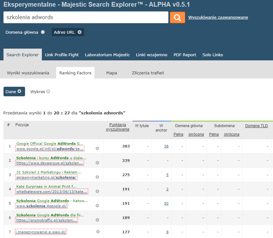The width and height of the screenshot is (273, 238).
Task: Select the Ranking Factors sub-tab
Action: coord(75,73)
